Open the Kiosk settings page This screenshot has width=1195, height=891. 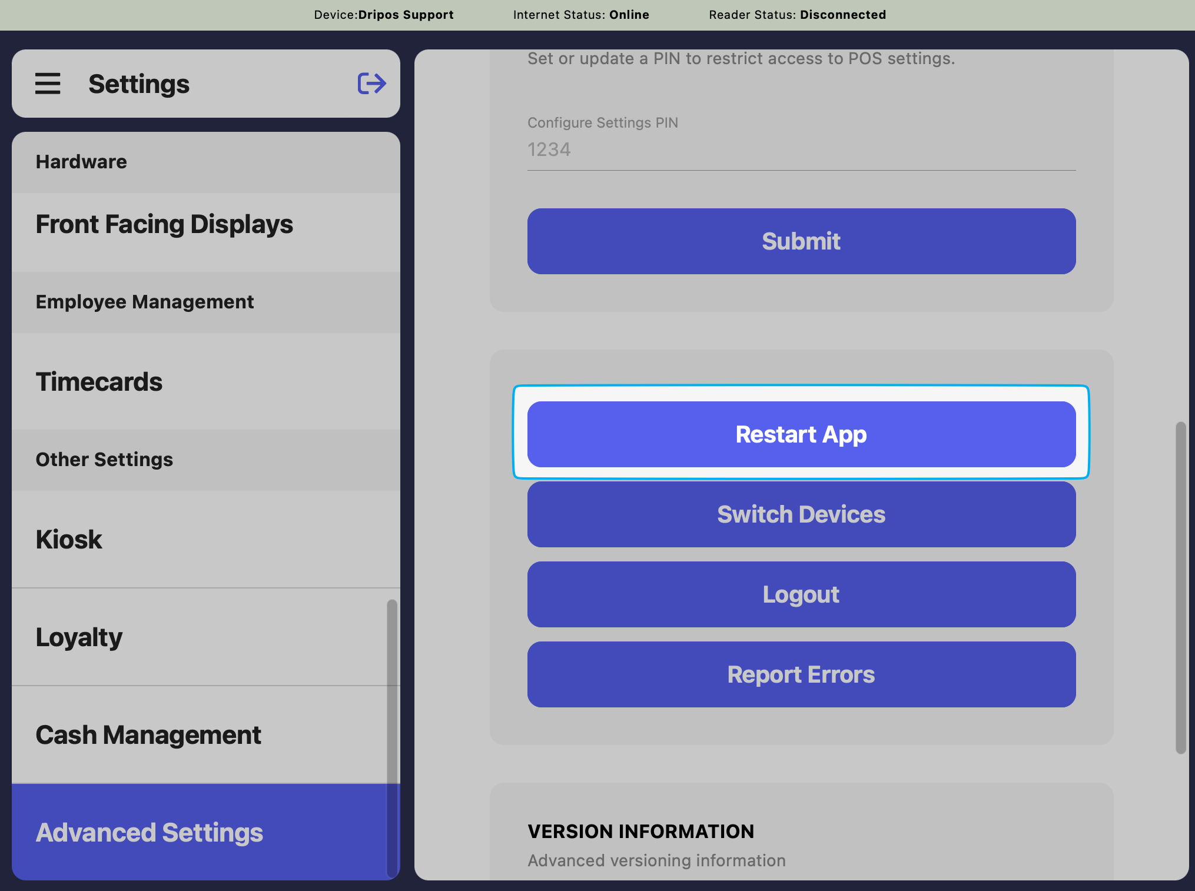[x=69, y=540]
